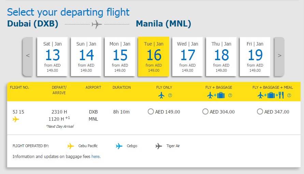Screen dimensions: 304x174
Task: Click yellow plane icon under flight 5J 15
Action: click(16, 119)
